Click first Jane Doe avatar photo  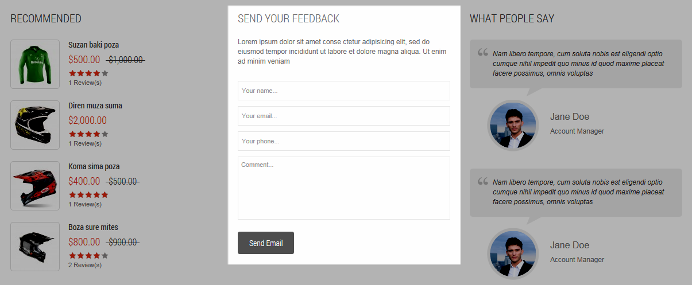click(x=513, y=125)
